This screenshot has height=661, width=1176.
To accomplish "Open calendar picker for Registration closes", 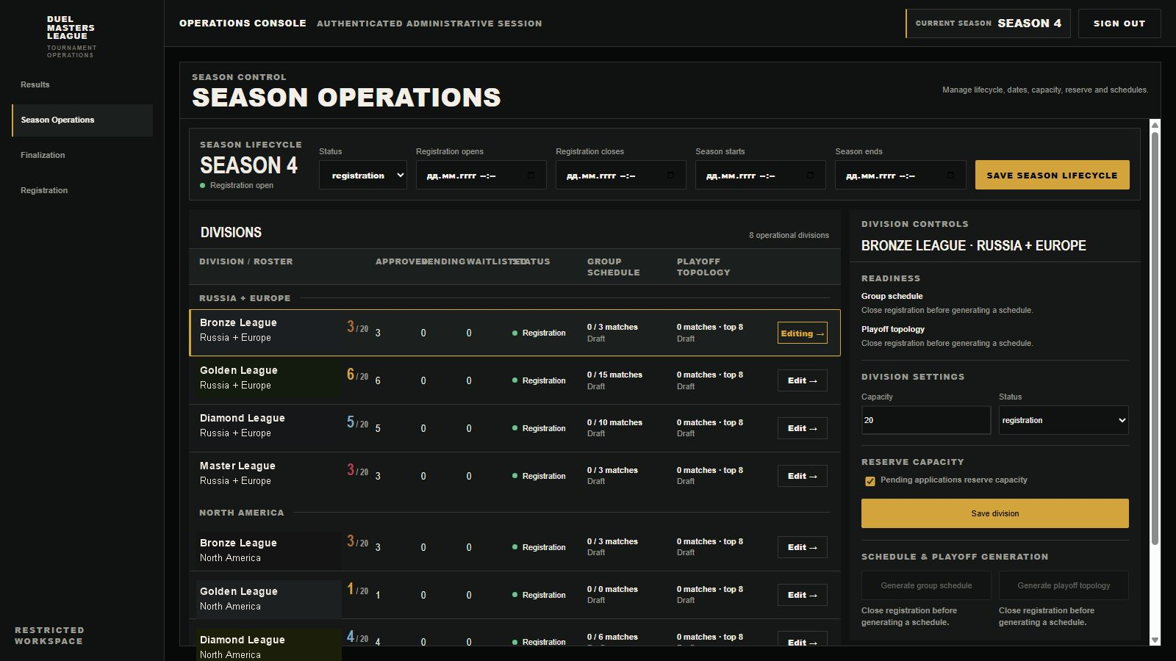I will point(670,176).
